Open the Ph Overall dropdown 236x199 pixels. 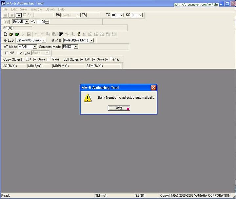click(x=78, y=15)
